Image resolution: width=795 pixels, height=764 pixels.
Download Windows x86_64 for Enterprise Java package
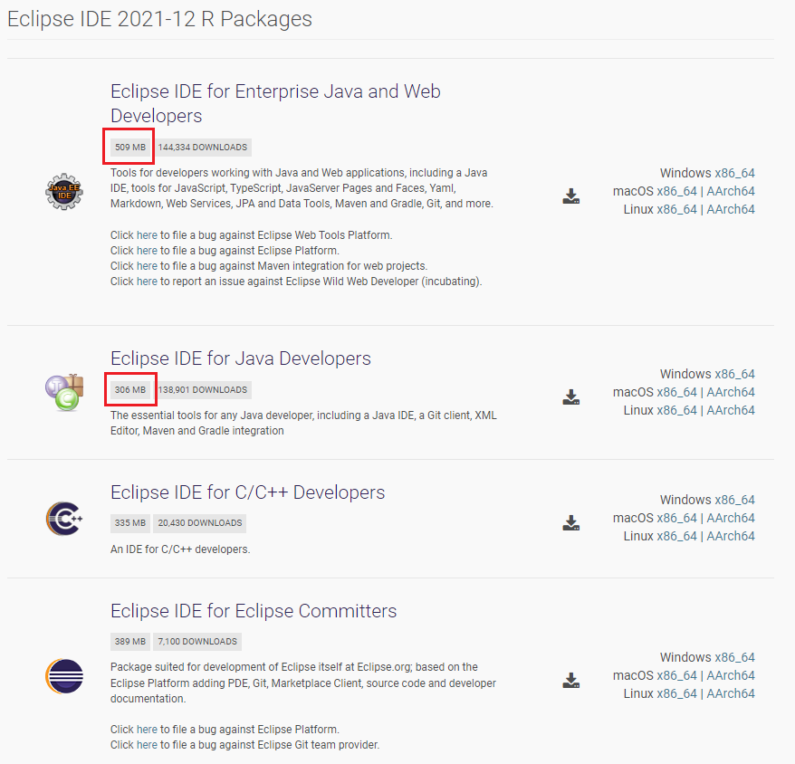click(x=734, y=173)
